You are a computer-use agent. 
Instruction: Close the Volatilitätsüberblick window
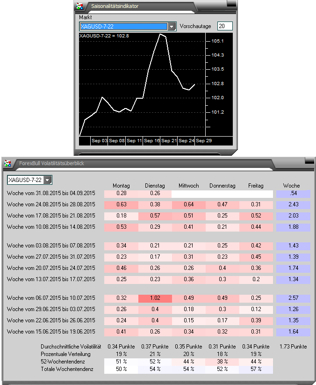coord(310,160)
